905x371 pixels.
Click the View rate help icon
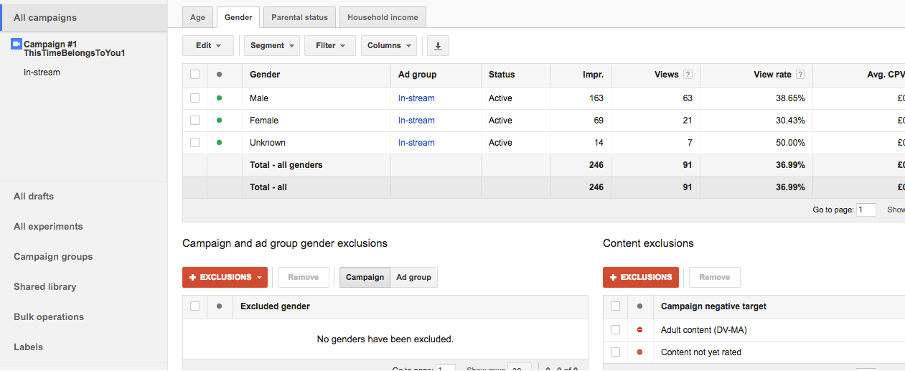[800, 75]
